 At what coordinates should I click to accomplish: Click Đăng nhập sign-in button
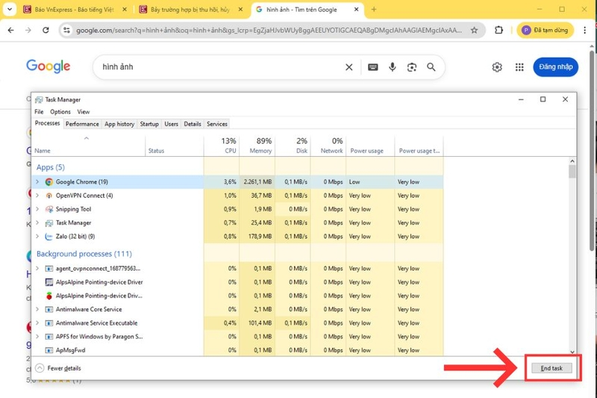coord(555,67)
